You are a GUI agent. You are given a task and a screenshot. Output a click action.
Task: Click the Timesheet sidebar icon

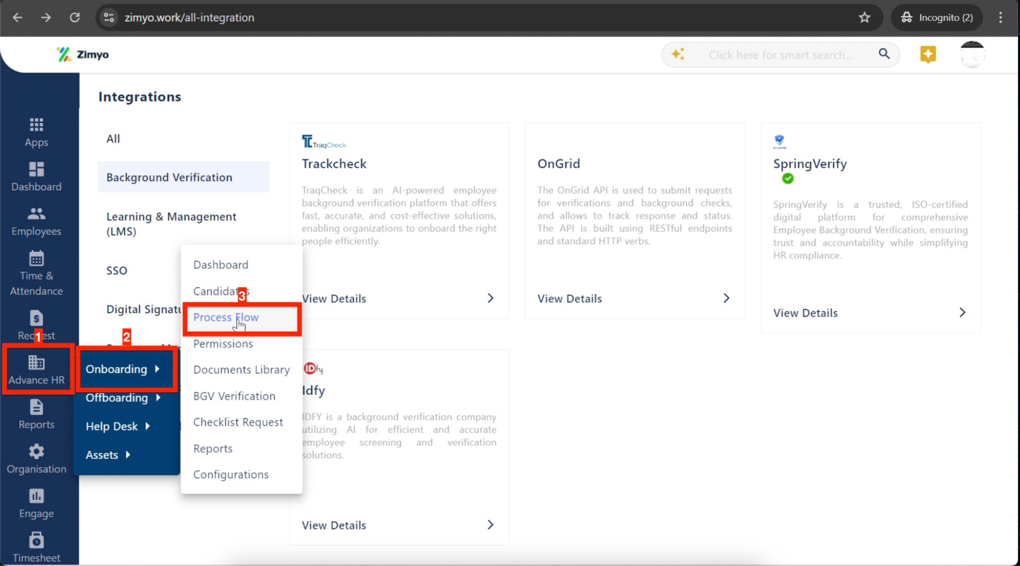[x=36, y=541]
